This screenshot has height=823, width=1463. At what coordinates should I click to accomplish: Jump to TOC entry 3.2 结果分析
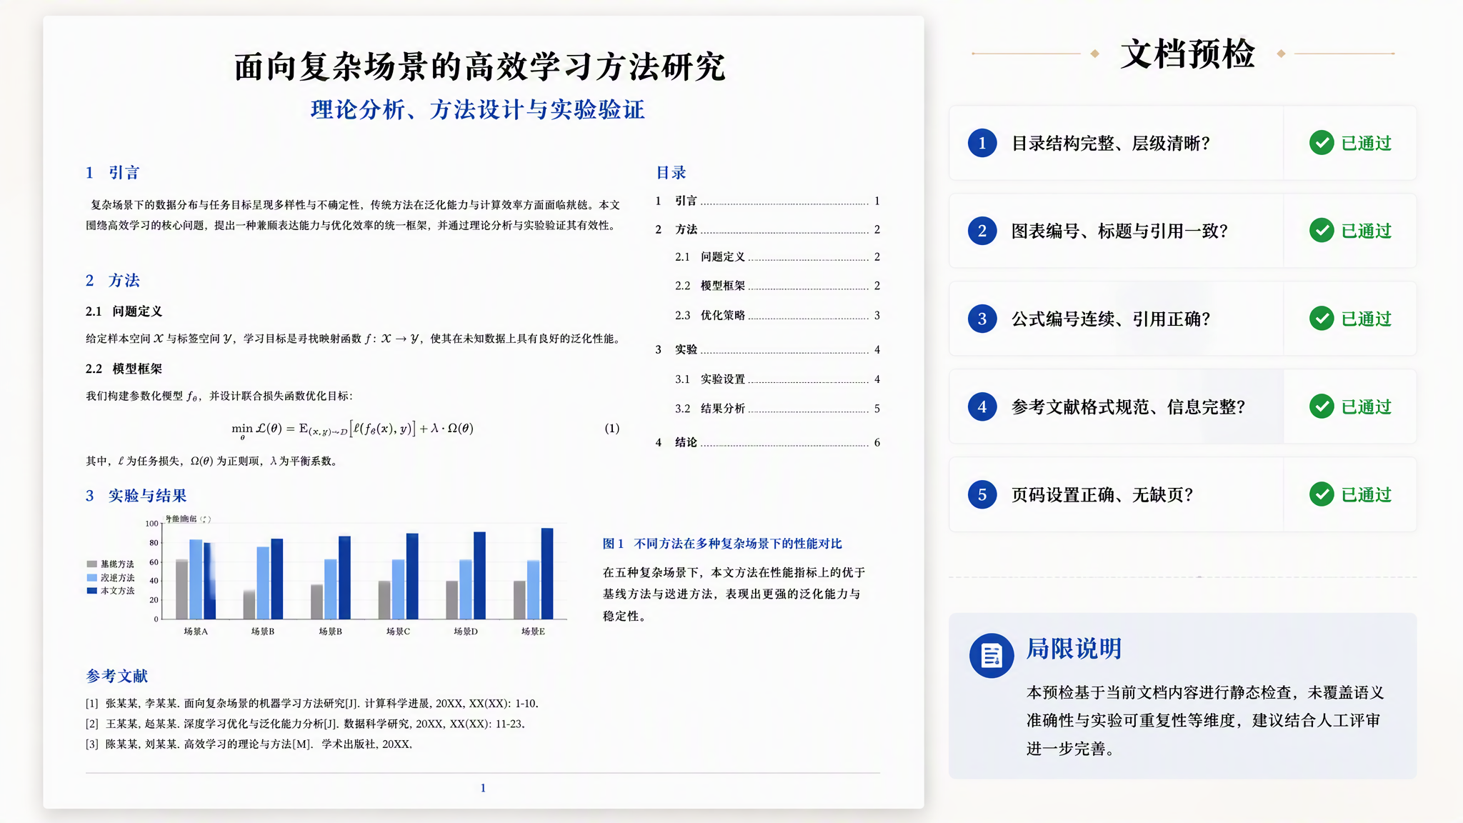click(x=778, y=409)
